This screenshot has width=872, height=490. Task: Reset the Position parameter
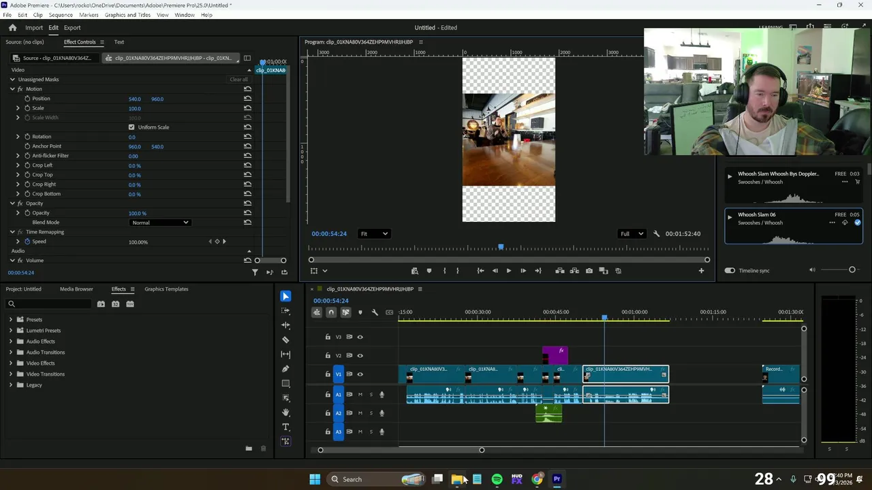pos(247,99)
